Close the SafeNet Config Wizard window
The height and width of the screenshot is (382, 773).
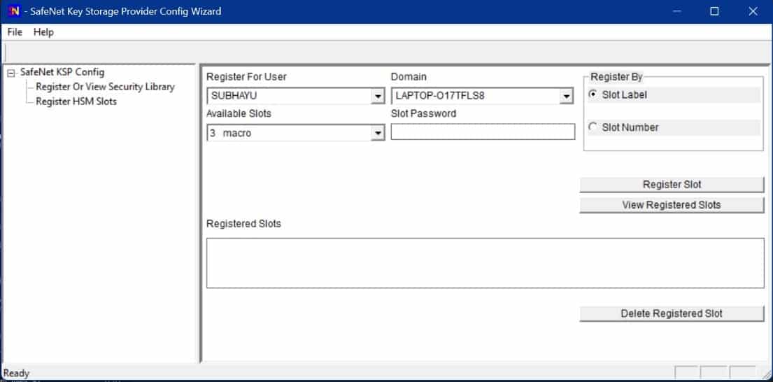coord(753,11)
